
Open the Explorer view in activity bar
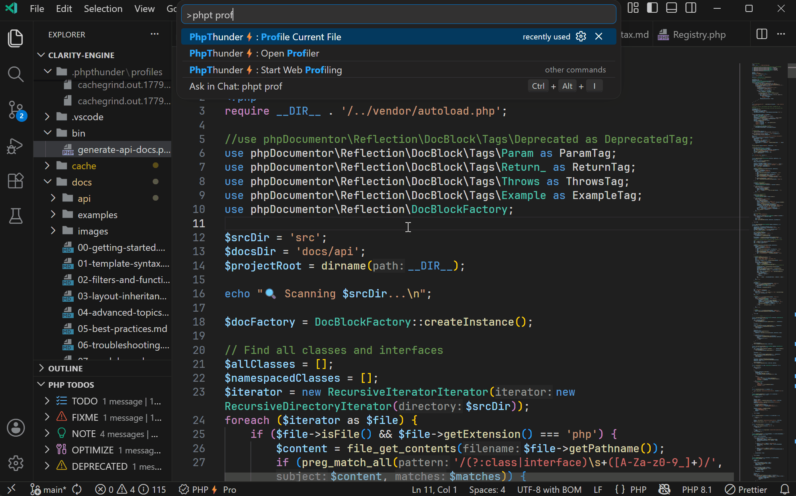[x=16, y=38]
